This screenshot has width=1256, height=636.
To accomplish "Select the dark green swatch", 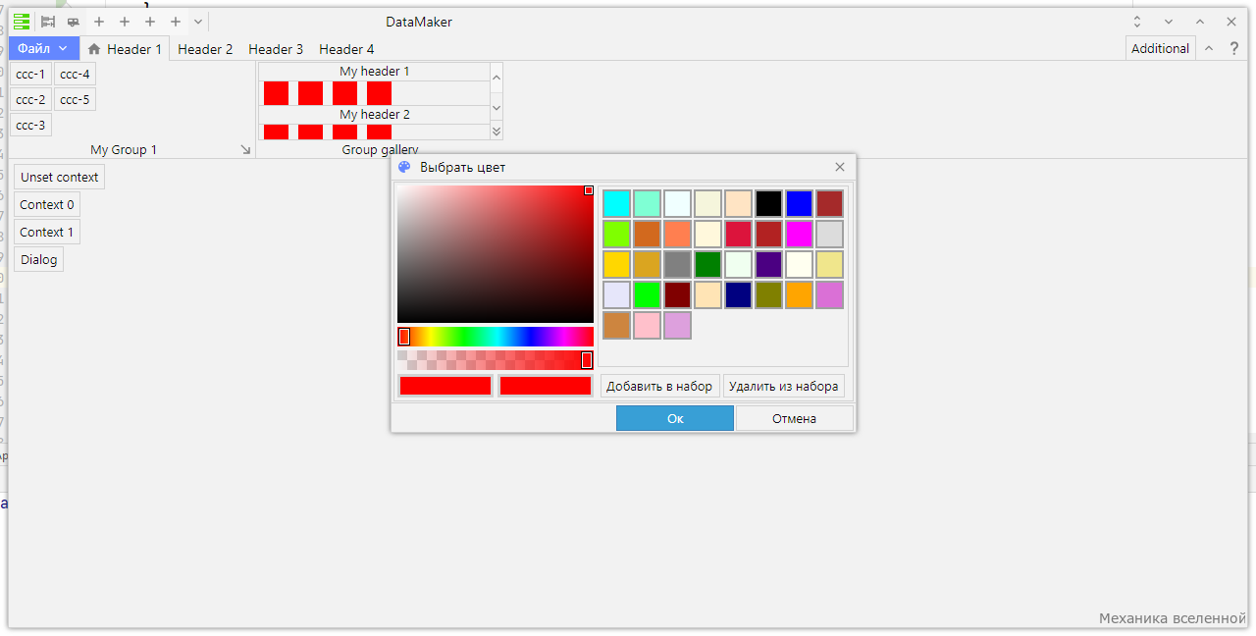I will (x=707, y=264).
